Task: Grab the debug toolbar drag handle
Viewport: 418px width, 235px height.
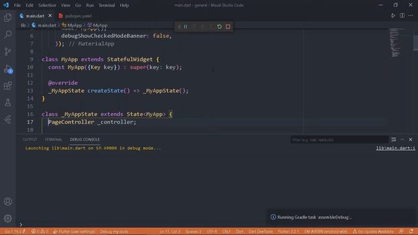Action: [x=179, y=27]
